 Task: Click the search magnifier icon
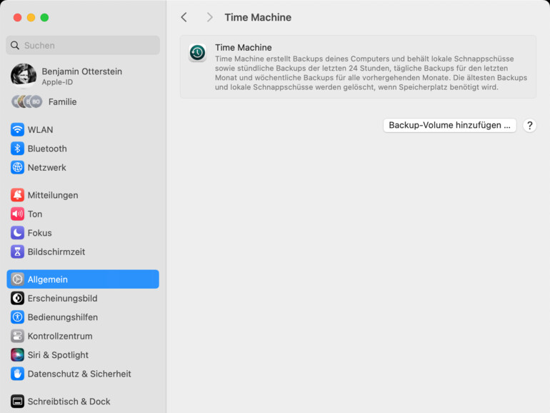[15, 45]
